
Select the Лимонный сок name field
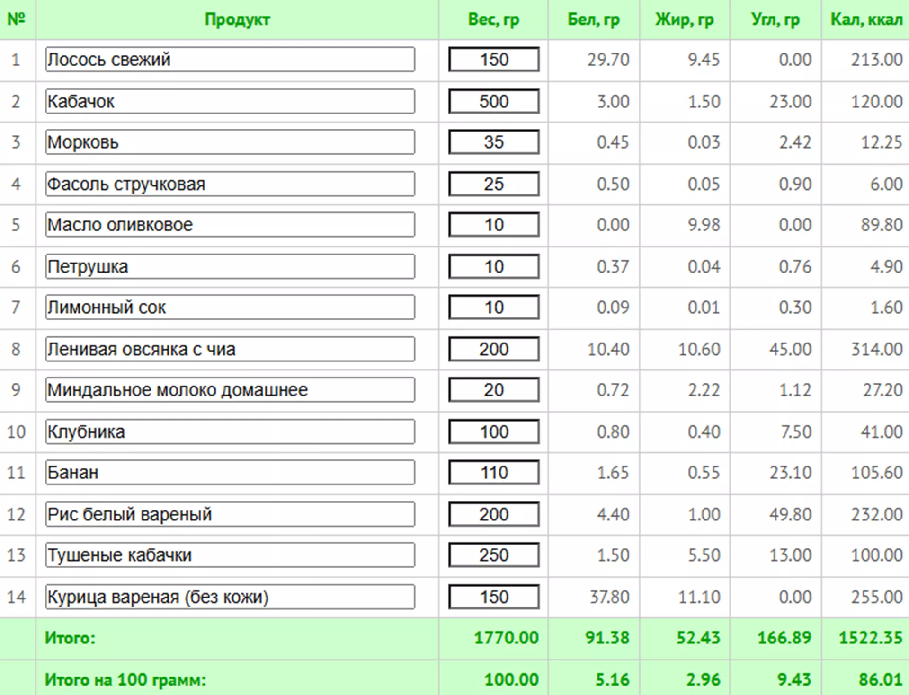(x=230, y=308)
